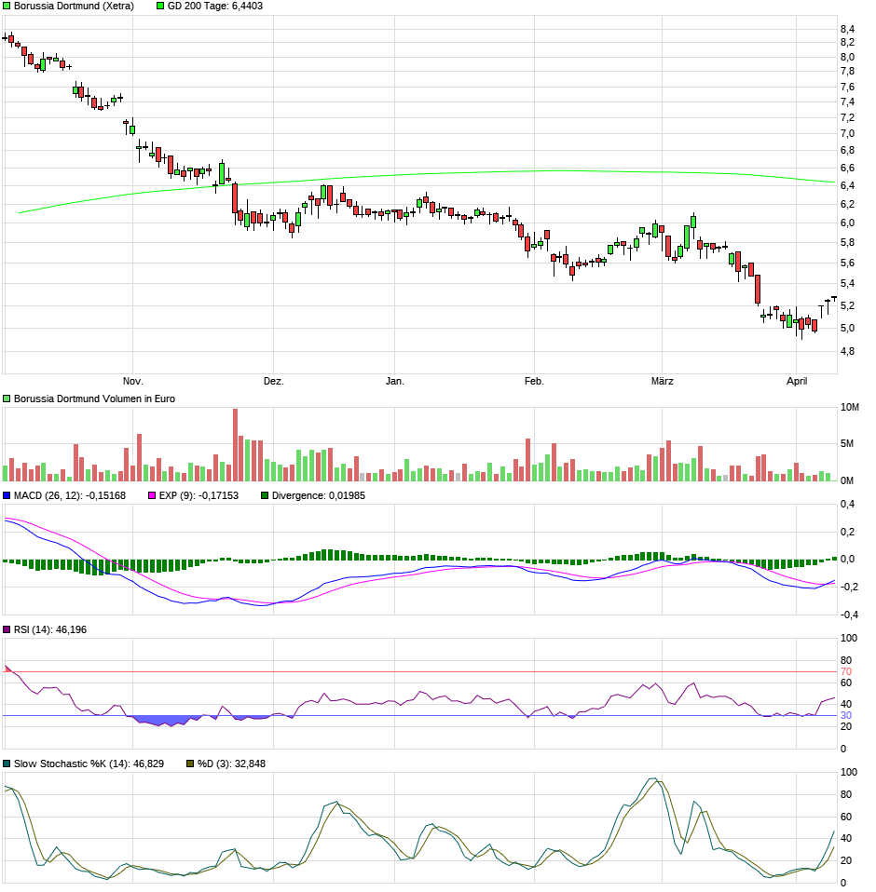This screenshot has height=892, width=876.
Task: Click the 7,0 value on the price axis
Action: click(x=847, y=134)
